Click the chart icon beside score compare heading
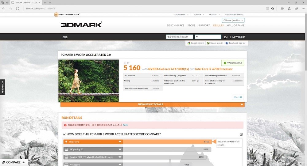Screen dimensions: 307x166 (x=64, y=134)
